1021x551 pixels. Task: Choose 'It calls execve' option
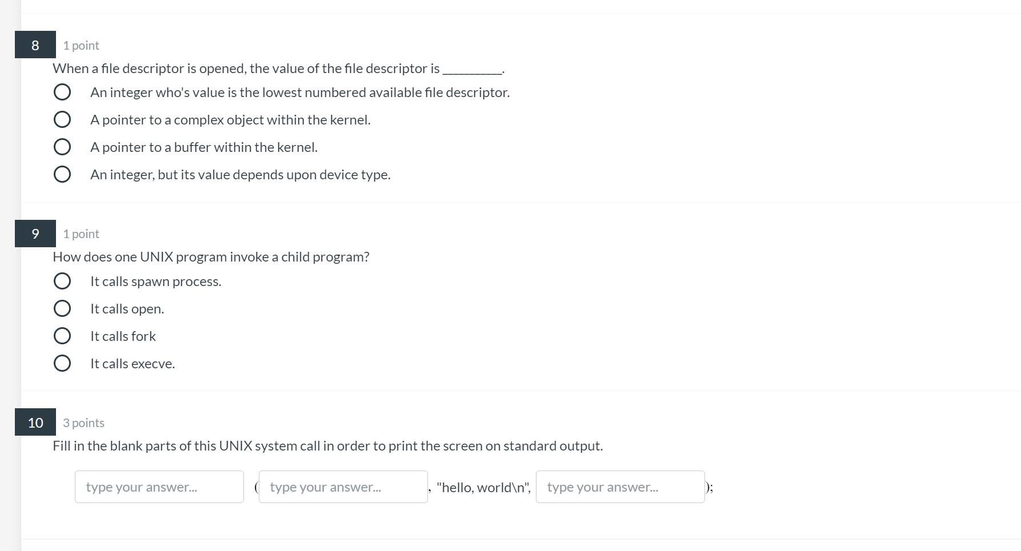click(62, 363)
